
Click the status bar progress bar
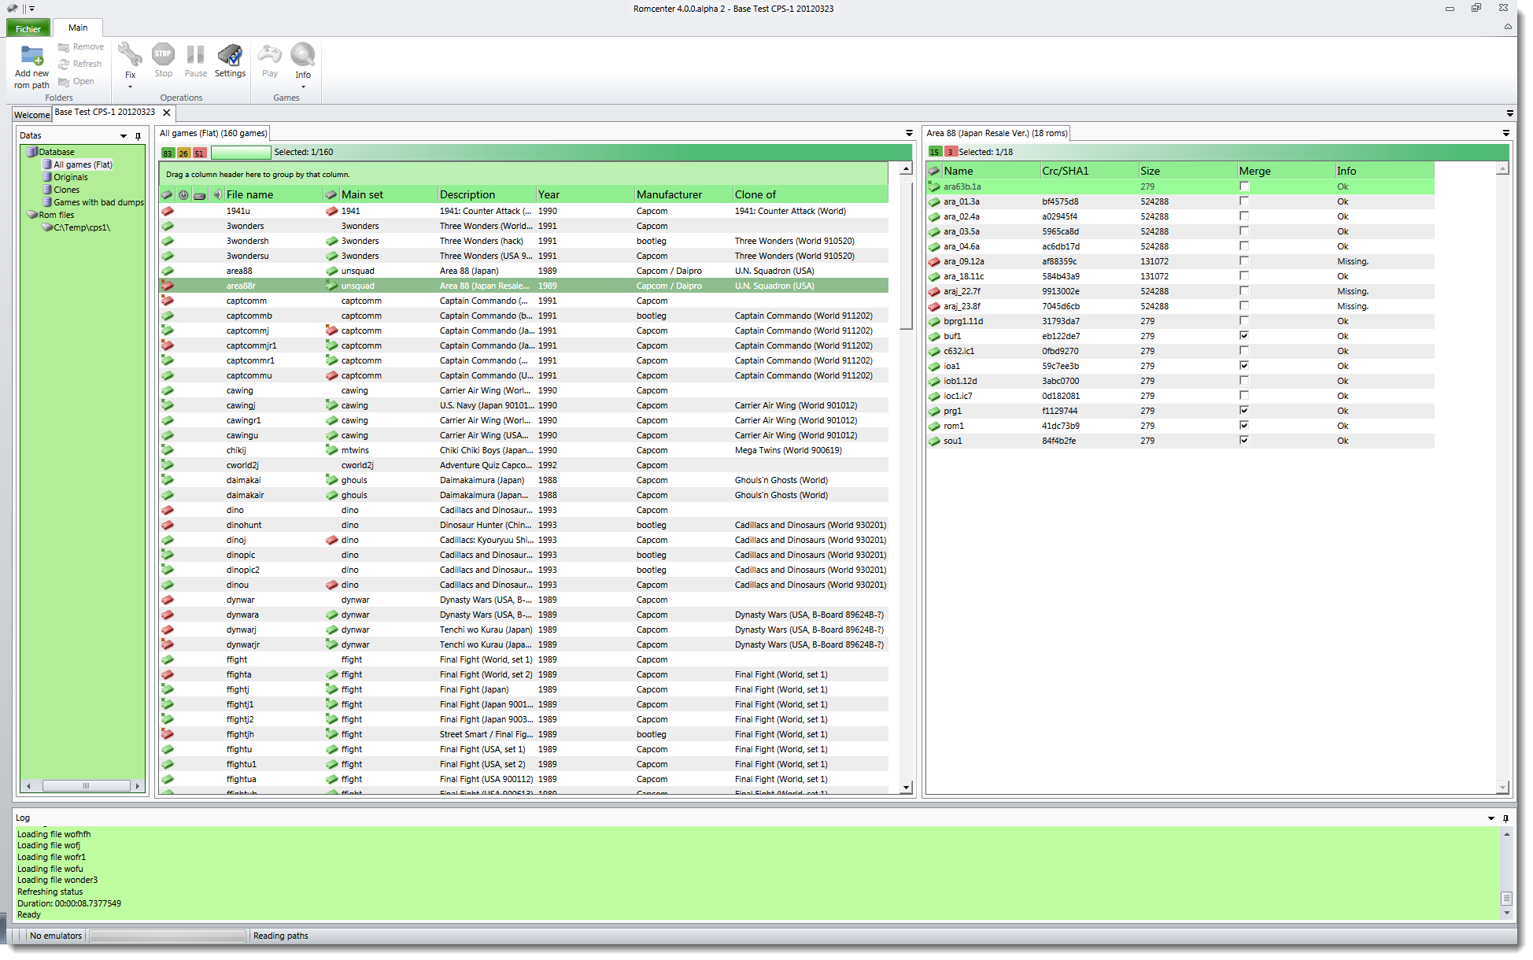coord(168,936)
